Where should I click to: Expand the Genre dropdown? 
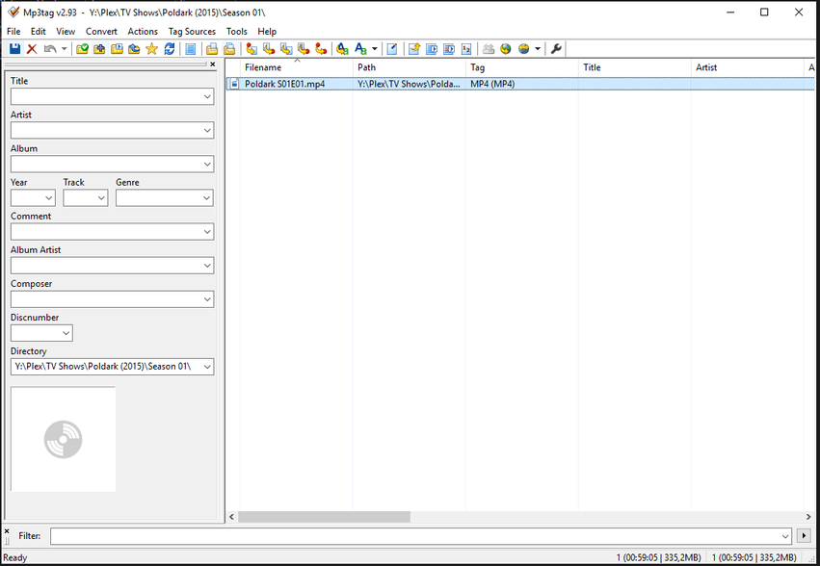coord(207,198)
